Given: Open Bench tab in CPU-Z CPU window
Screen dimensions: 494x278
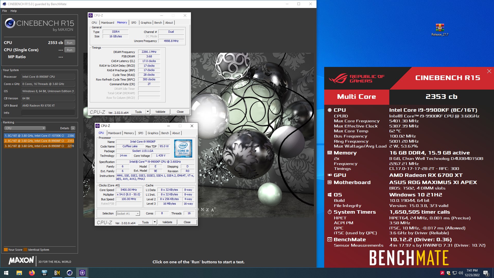Looking at the screenshot, I should [x=165, y=133].
